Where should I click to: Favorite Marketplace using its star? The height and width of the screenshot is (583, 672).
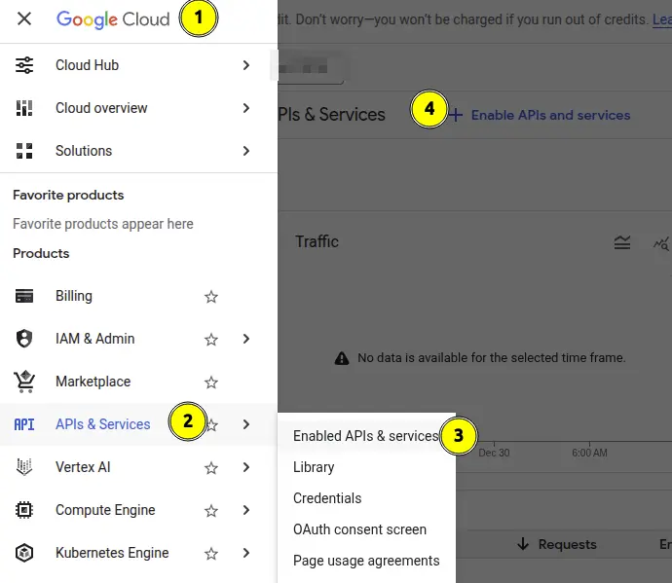211,383
